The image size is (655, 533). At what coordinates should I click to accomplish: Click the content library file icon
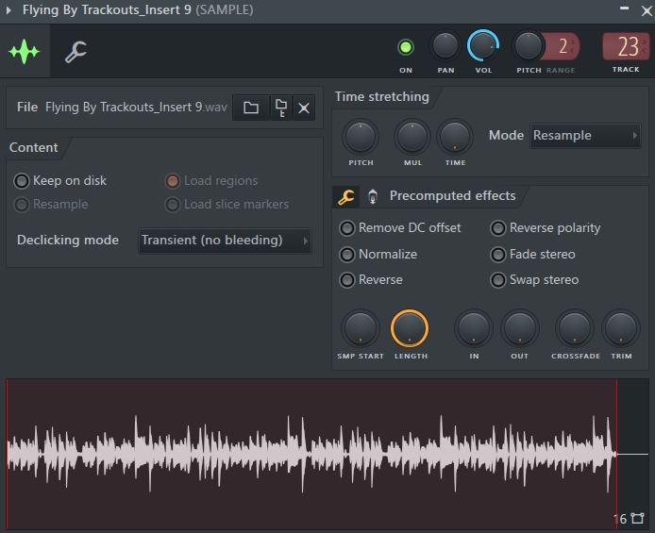point(281,108)
